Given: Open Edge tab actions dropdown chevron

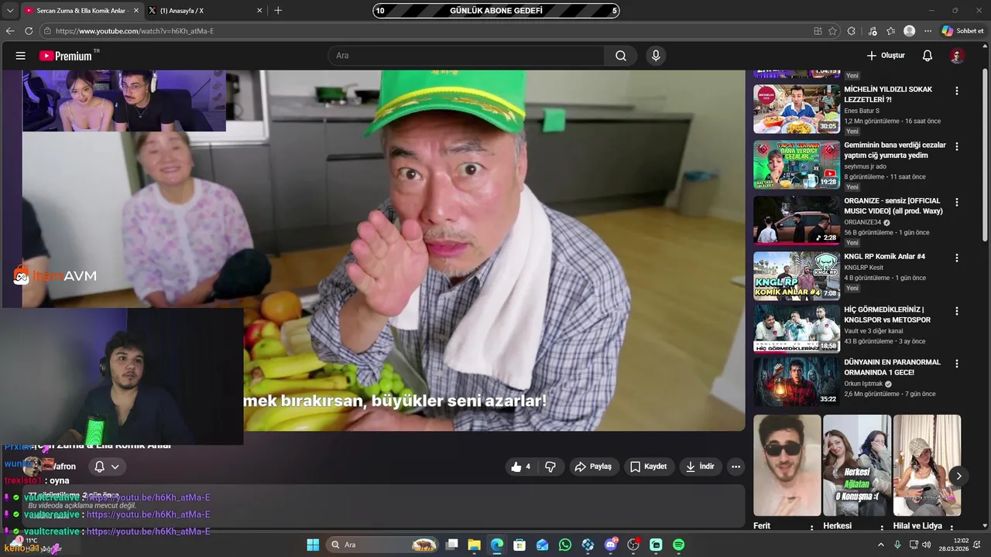Looking at the screenshot, I should point(10,11).
